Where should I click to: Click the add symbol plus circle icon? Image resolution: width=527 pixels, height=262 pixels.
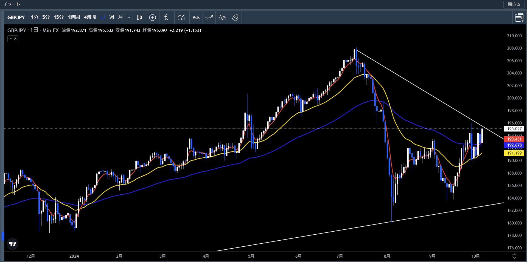point(153,18)
